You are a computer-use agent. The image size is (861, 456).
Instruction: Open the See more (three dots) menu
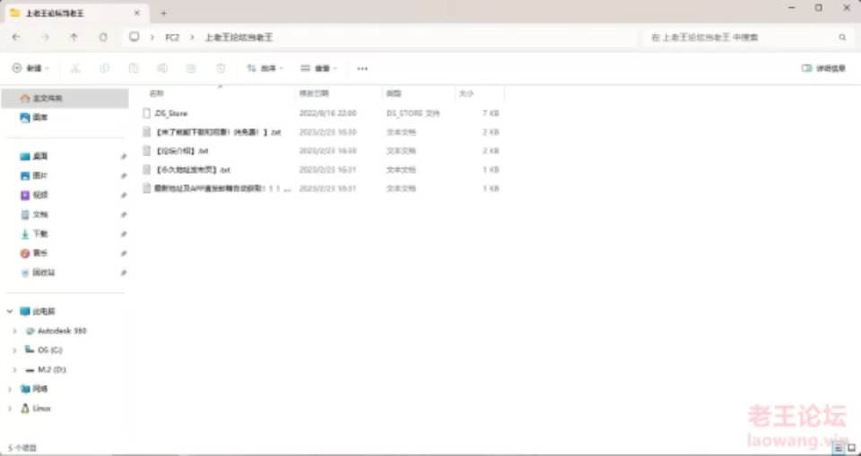tap(362, 68)
